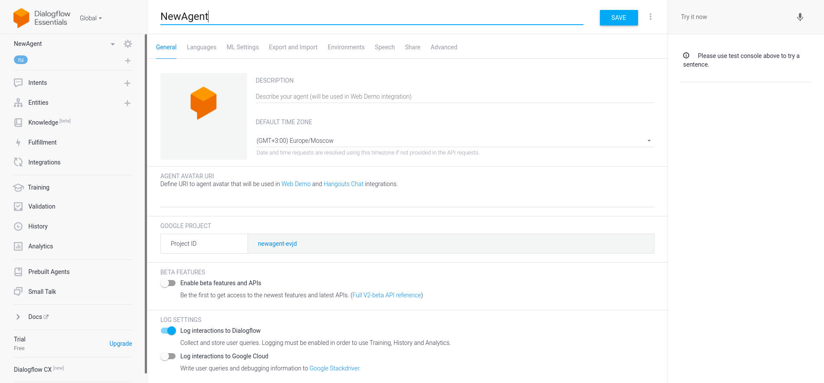Click the Prebuilt Agents icon
The height and width of the screenshot is (383, 824).
coord(18,272)
